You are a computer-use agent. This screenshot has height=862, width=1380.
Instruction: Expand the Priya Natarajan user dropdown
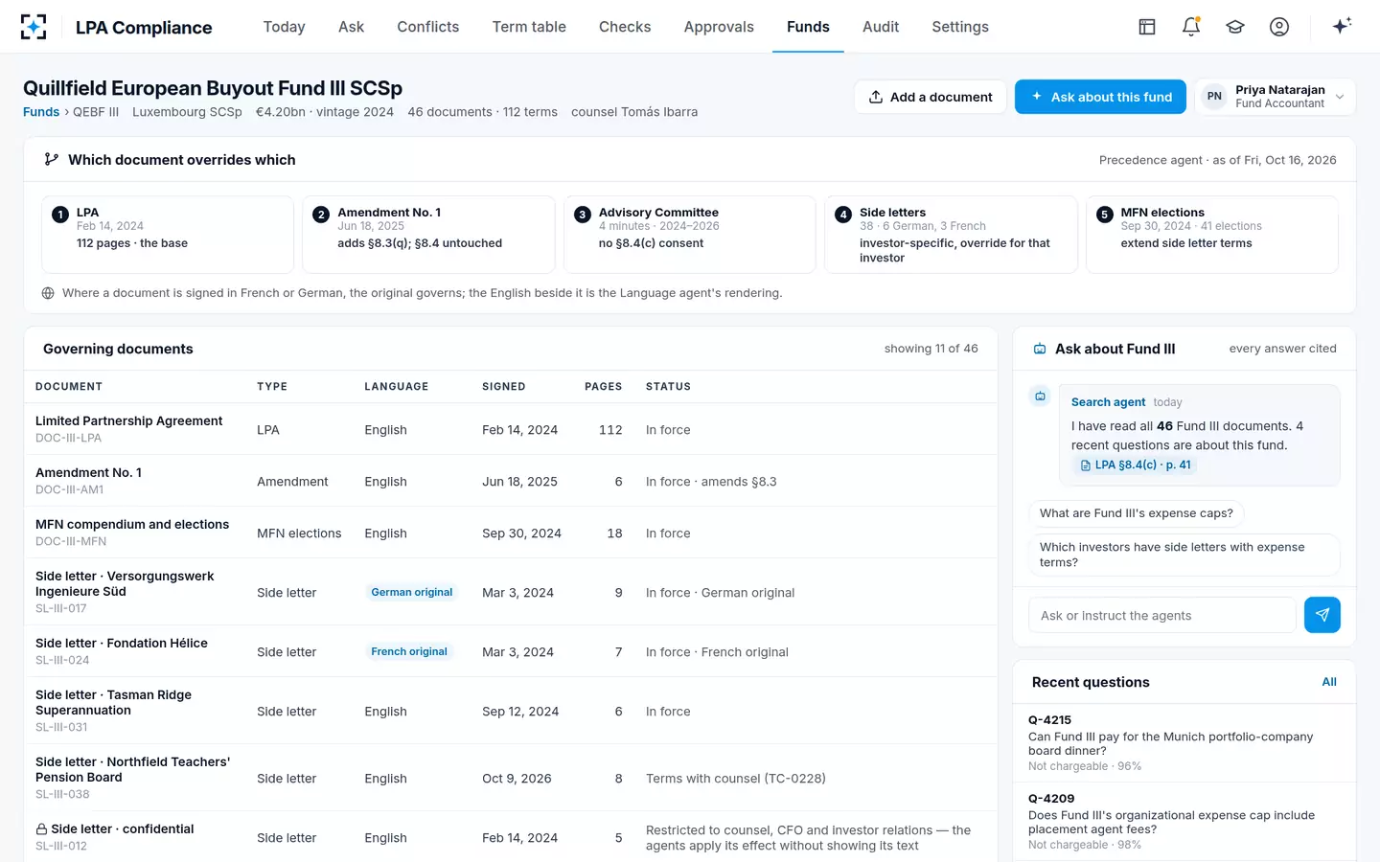coord(1276,97)
